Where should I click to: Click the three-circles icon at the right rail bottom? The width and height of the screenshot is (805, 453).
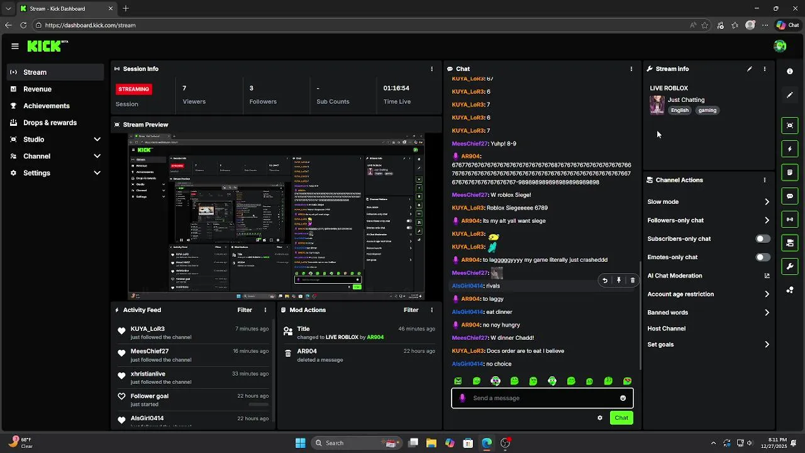[790, 290]
